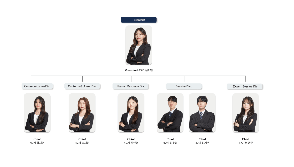
Task: Open the Communication Div. chief's portrait
Action: click(37, 113)
